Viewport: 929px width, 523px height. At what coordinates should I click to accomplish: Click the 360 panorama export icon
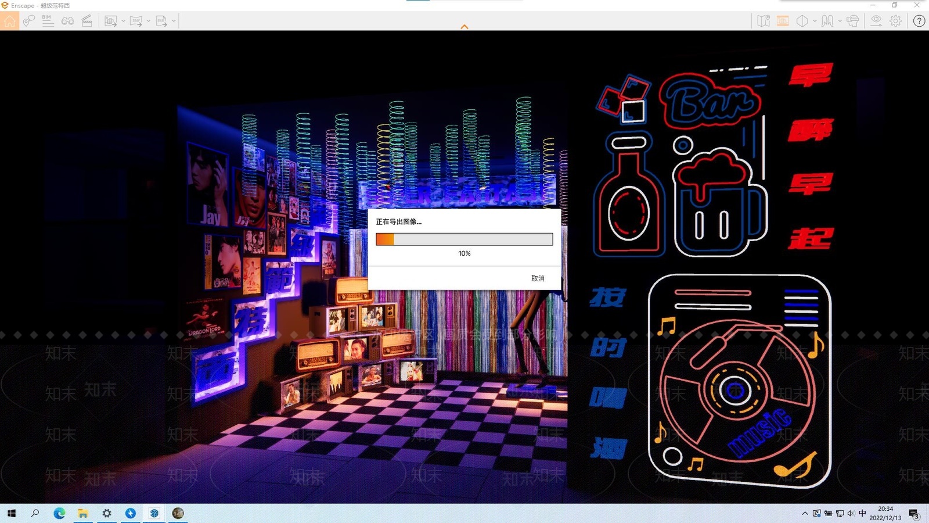pyautogui.click(x=136, y=22)
